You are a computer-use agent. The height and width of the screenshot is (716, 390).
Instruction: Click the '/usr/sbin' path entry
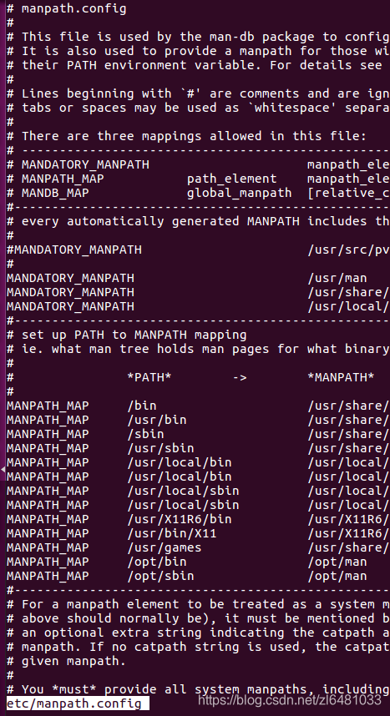(x=161, y=448)
